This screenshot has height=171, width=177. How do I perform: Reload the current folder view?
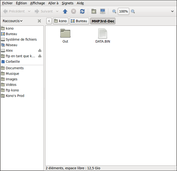[x=82, y=11]
